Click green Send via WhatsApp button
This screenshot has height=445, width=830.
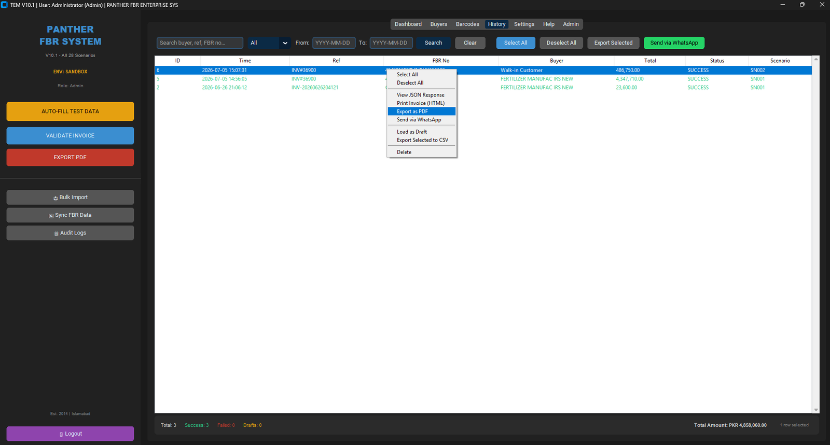click(x=674, y=43)
